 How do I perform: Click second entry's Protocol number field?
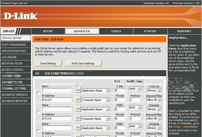pos(135,118)
